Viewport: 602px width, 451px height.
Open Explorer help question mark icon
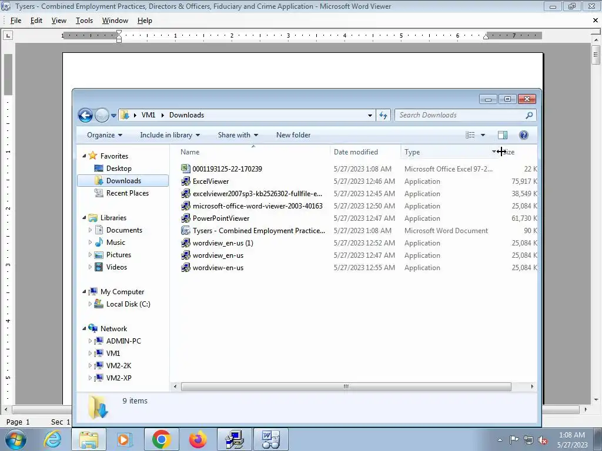[524, 135]
